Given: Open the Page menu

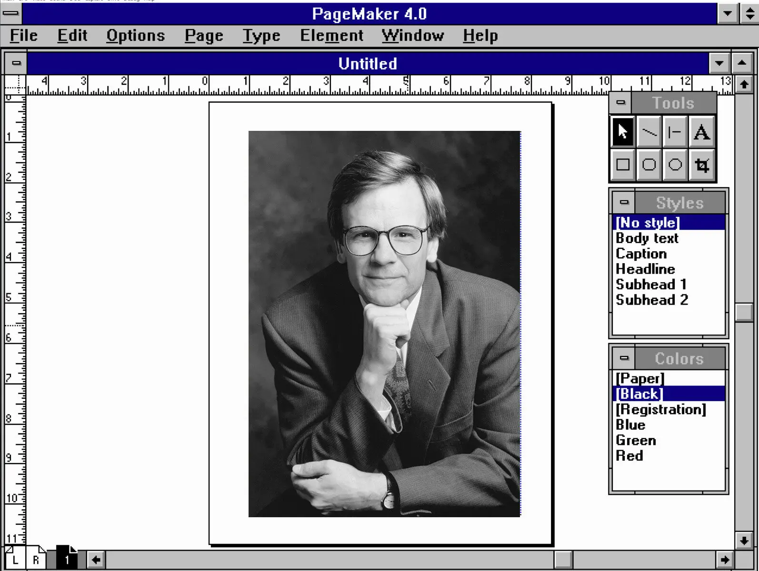Looking at the screenshot, I should [x=204, y=36].
